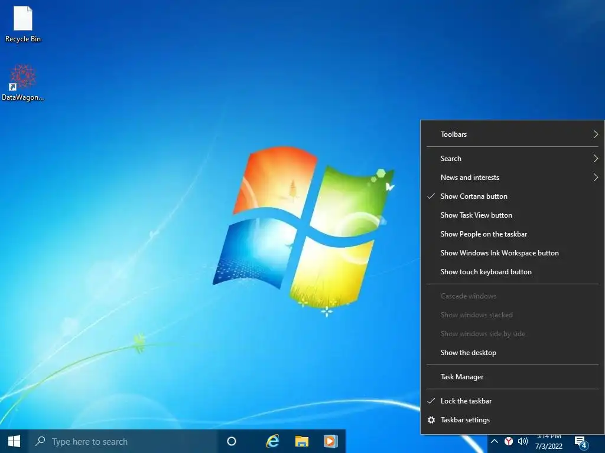Click the gear icon beside Taskbar settings
The image size is (605, 453).
tap(431, 420)
